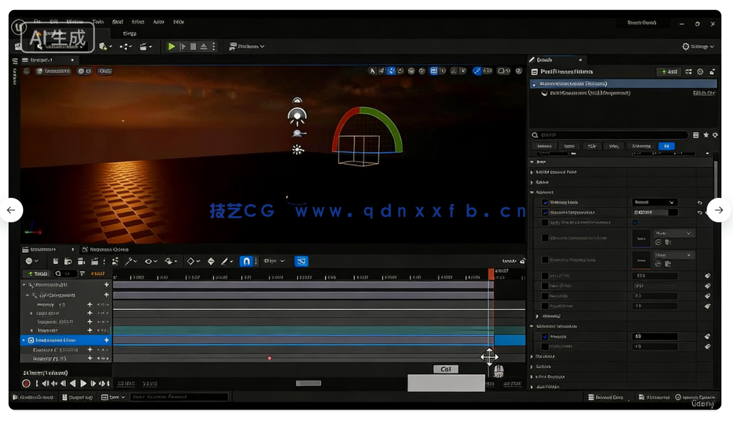Click the first black color swatch in Details

(641, 238)
